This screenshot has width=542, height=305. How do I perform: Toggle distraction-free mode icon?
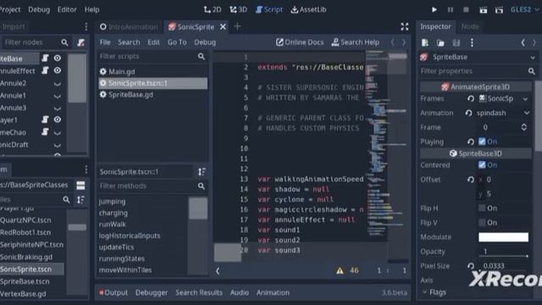(x=405, y=26)
